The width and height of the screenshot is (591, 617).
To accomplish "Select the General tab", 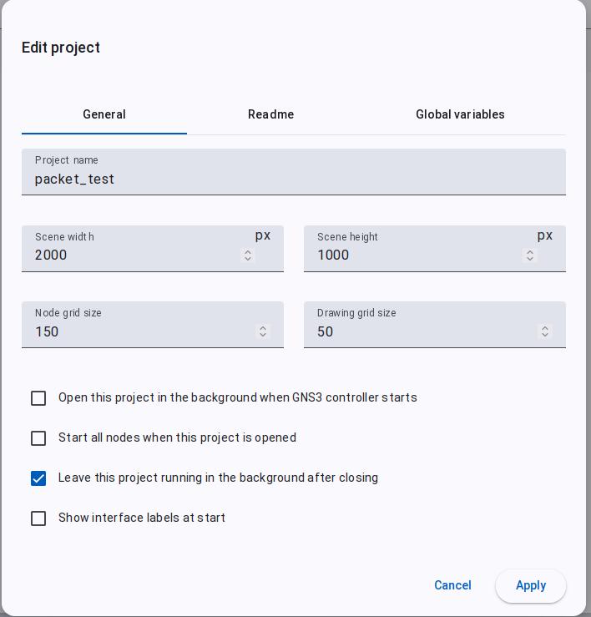I will tap(104, 114).
